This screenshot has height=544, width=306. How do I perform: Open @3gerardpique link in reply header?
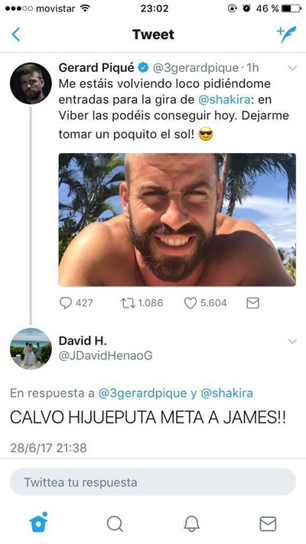(x=142, y=393)
